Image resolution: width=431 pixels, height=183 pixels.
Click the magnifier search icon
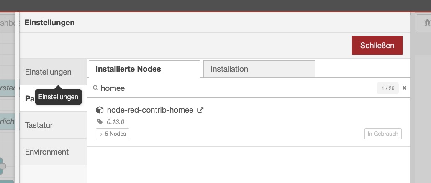tap(95, 88)
